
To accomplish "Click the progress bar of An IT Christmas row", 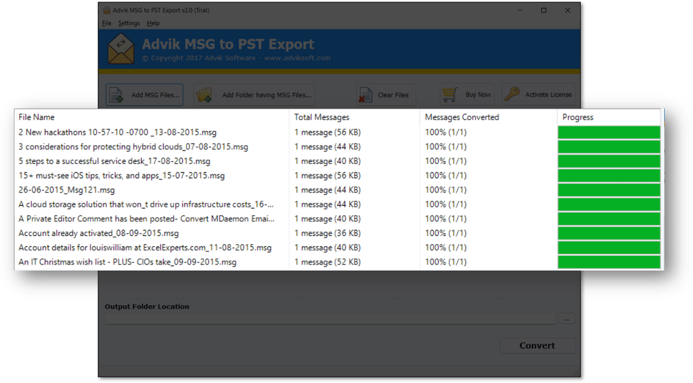I will 609,262.
